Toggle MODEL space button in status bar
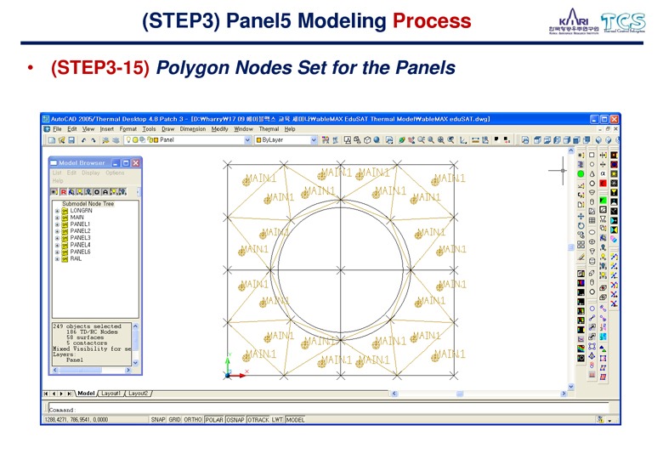This screenshot has height=459, width=663. 295,420
